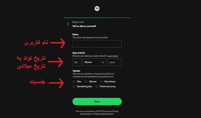Screen dimensions: 201x118
Task: Select the Woman gender option
Action: [86, 82]
